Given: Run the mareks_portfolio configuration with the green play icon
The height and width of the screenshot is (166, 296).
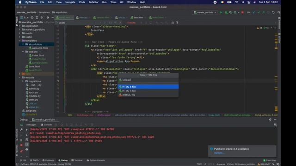Looking at the screenshot, I should (x=221, y=12).
